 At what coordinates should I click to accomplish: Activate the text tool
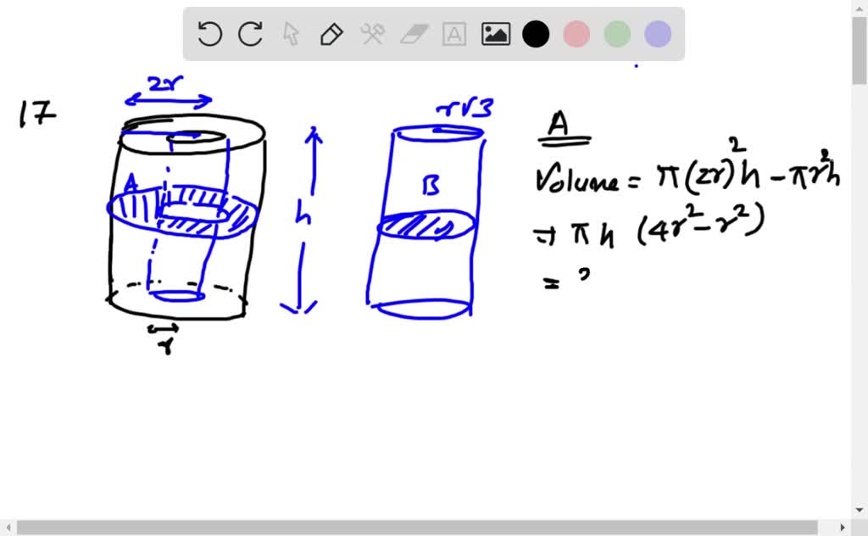click(453, 34)
